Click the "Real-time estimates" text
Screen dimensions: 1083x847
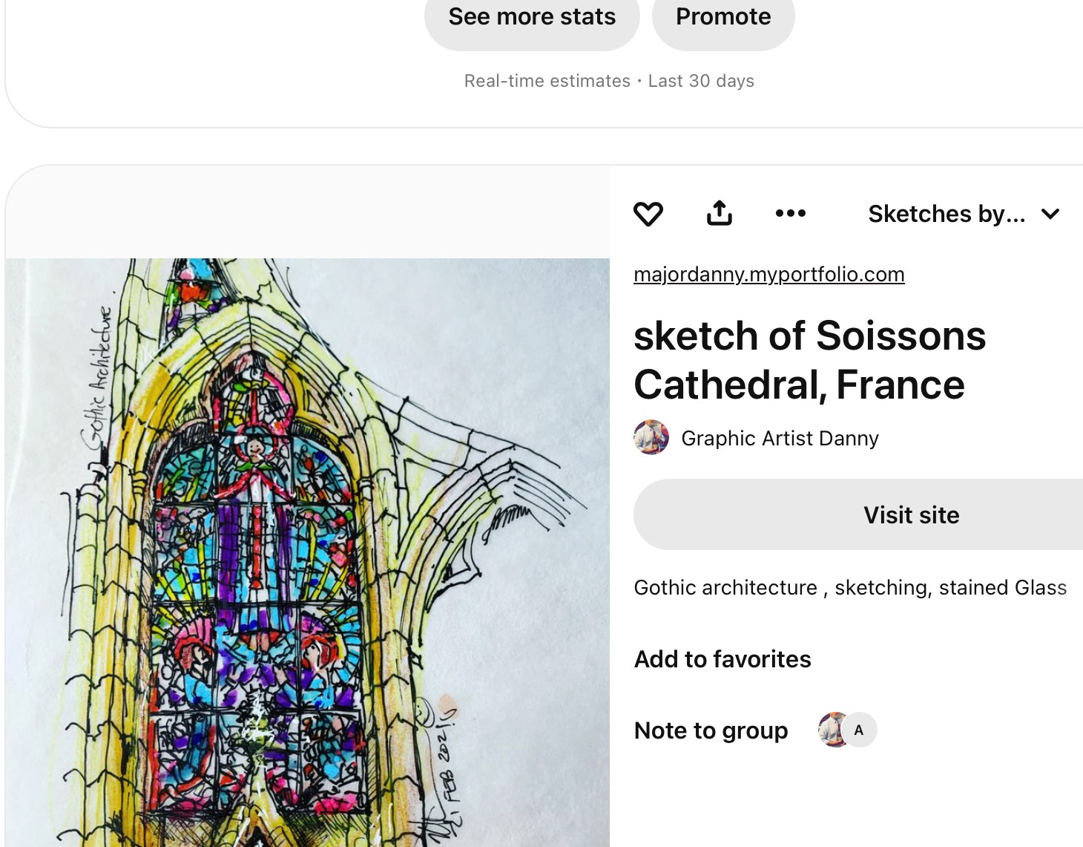[547, 81]
